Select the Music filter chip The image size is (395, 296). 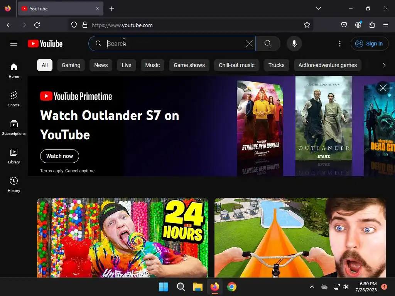152,65
